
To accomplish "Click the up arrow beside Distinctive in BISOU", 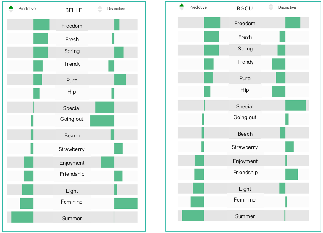I will 271,5.
